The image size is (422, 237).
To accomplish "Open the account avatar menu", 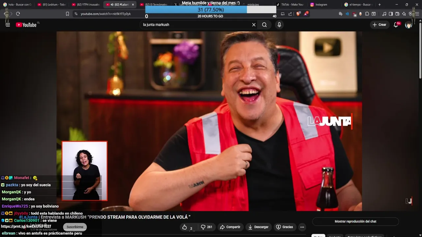I will (408, 25).
